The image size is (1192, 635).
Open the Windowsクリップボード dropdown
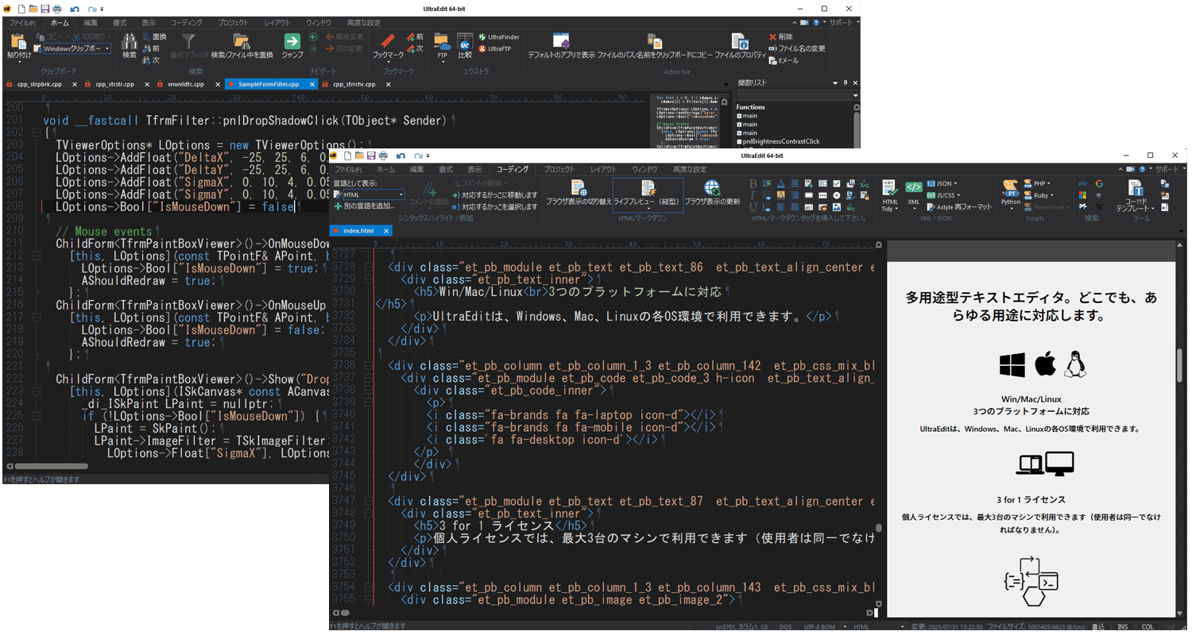(106, 48)
